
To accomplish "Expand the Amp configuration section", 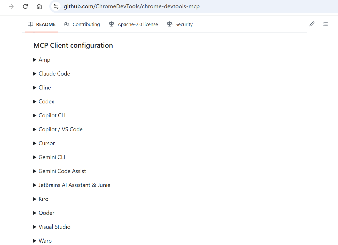I will (x=44, y=60).
